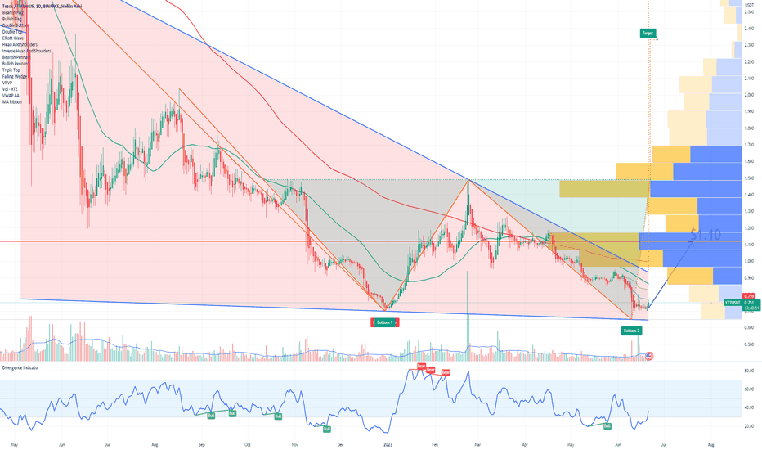Click the 20.00 RSI scale value
This screenshot has height=450, width=762.
[x=749, y=426]
